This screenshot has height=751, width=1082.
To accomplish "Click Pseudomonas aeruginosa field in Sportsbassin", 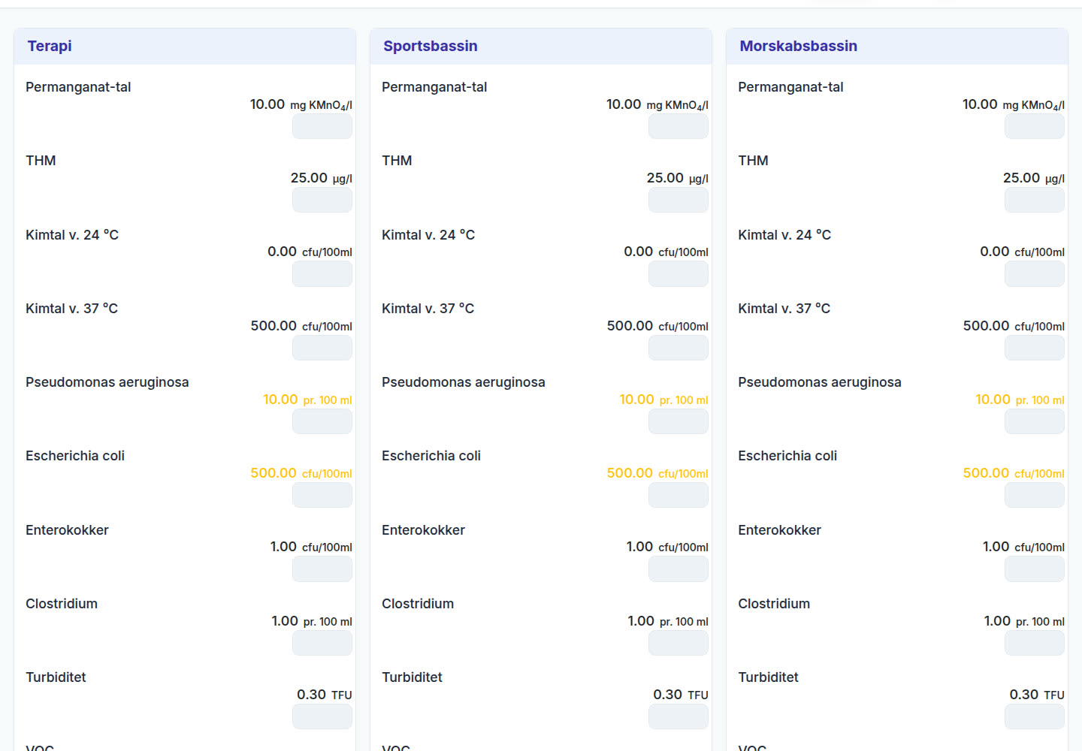I will (678, 421).
